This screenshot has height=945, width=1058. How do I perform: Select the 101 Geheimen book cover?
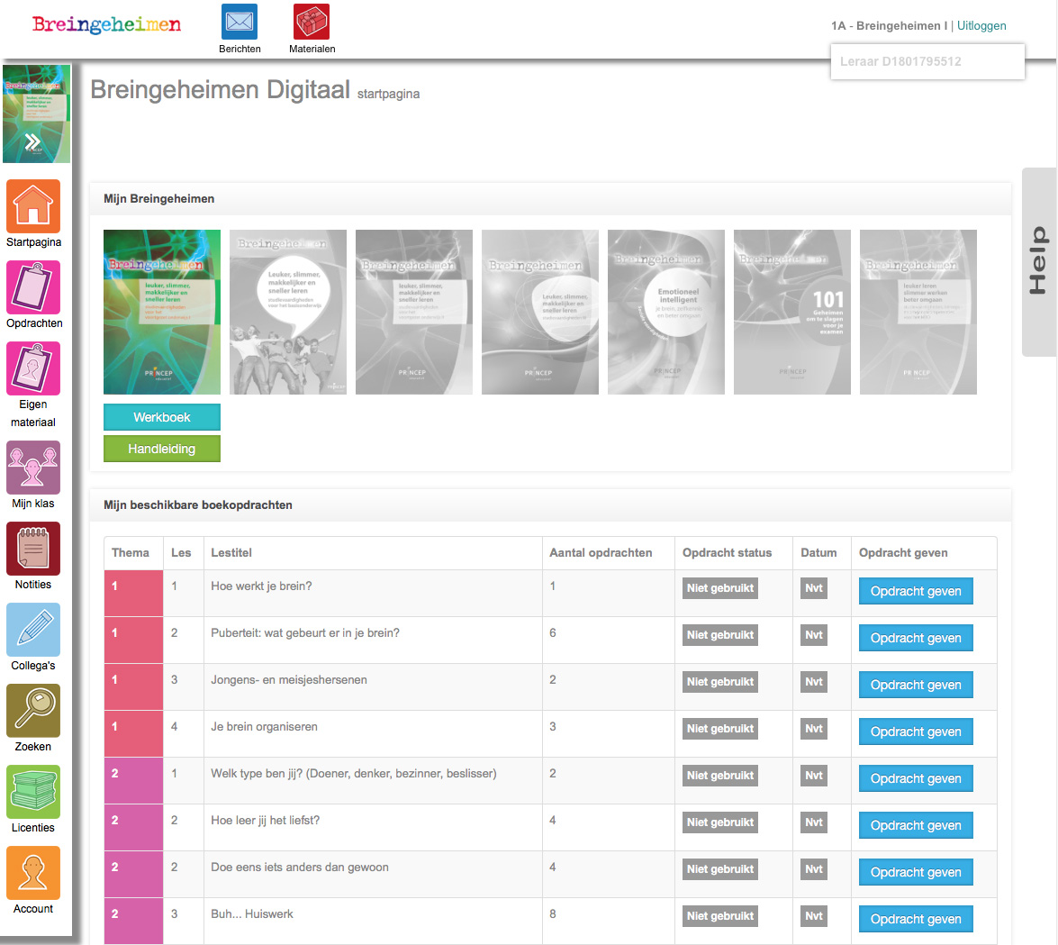coord(792,312)
